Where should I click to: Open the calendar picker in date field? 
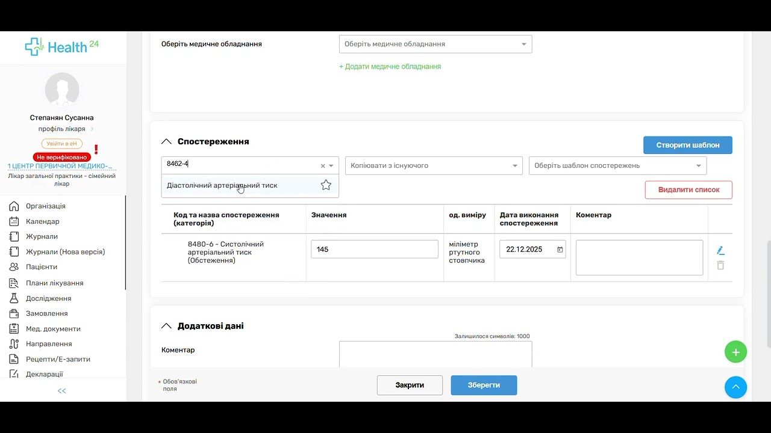[x=560, y=250]
